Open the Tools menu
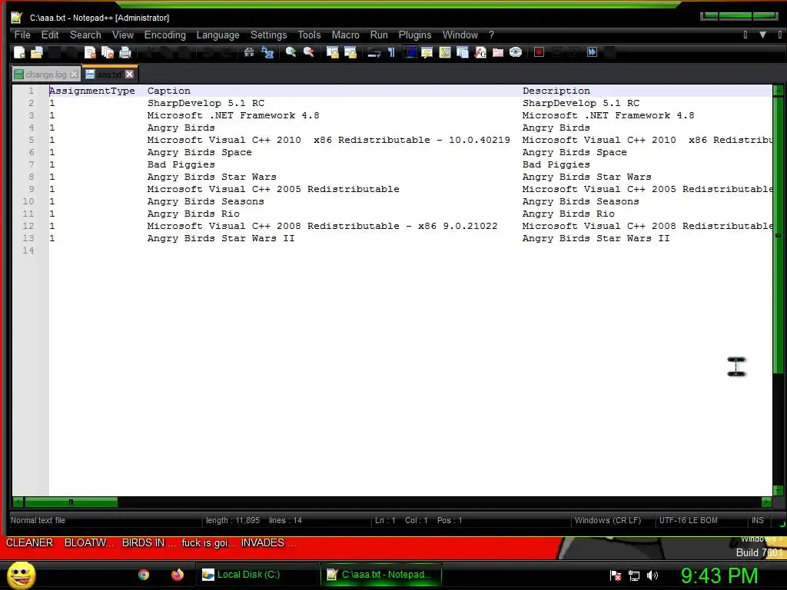Image resolution: width=787 pixels, height=590 pixels. [x=309, y=35]
